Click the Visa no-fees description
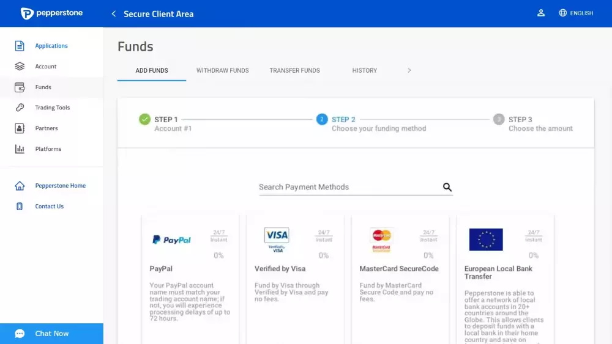This screenshot has width=612, height=344. (291, 292)
